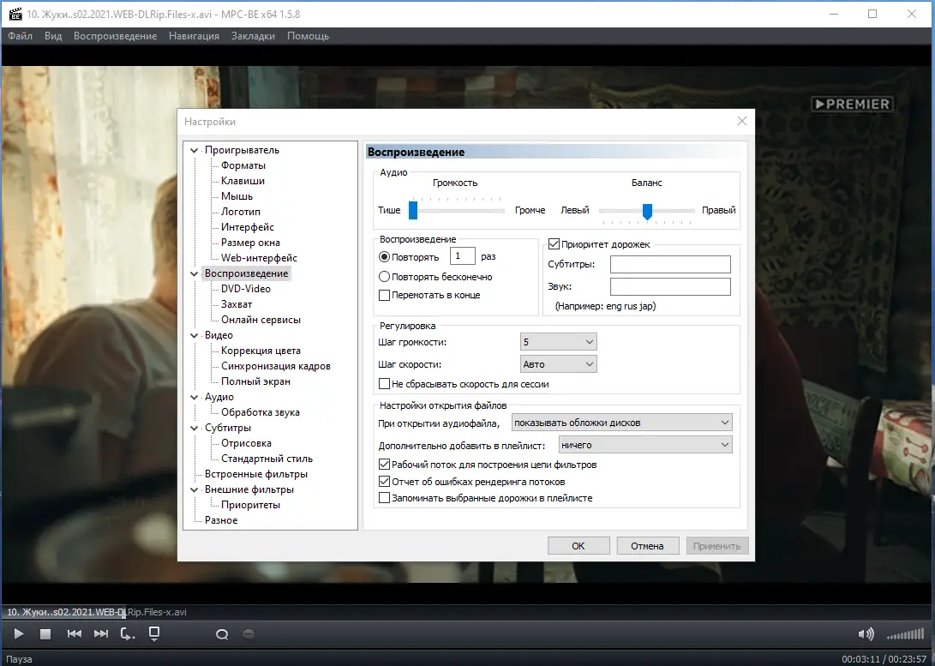Stop playback with the Stop icon
Viewport: 935px width, 666px height.
[45, 633]
